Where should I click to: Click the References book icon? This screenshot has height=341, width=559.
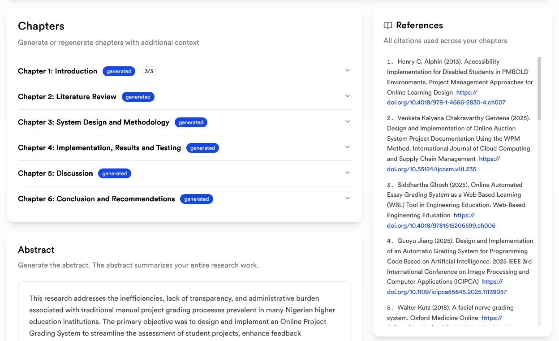[388, 26]
